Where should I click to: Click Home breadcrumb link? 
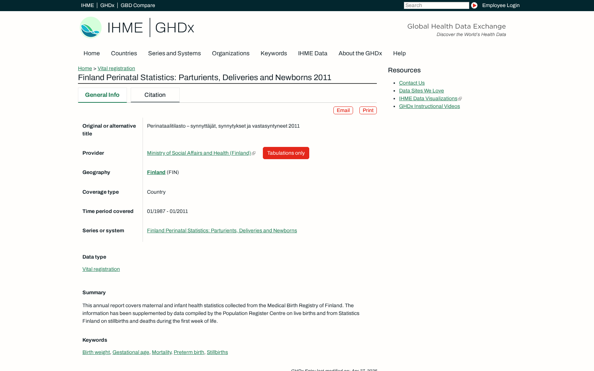click(x=85, y=69)
